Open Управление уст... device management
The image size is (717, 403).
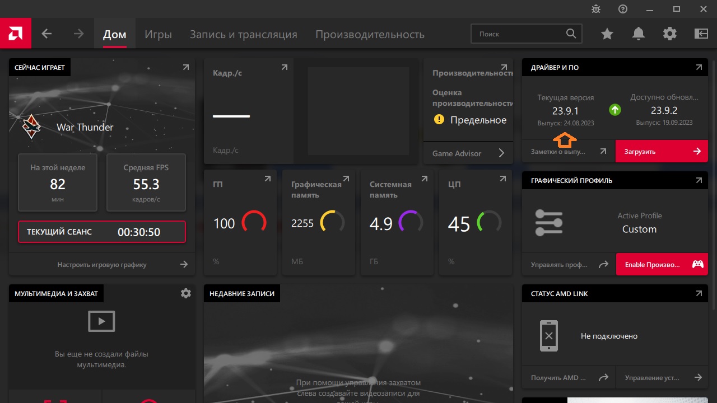[662, 377]
